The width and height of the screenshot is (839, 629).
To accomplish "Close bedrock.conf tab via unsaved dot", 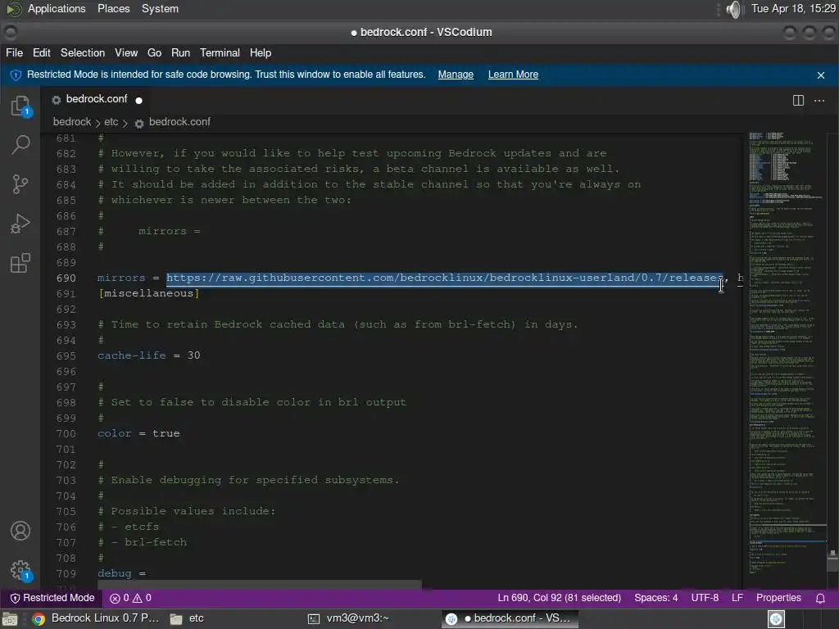I will (139, 100).
